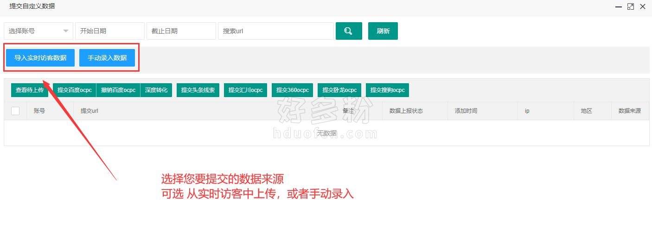Toggle the select-all checkbox in table header

[15, 111]
